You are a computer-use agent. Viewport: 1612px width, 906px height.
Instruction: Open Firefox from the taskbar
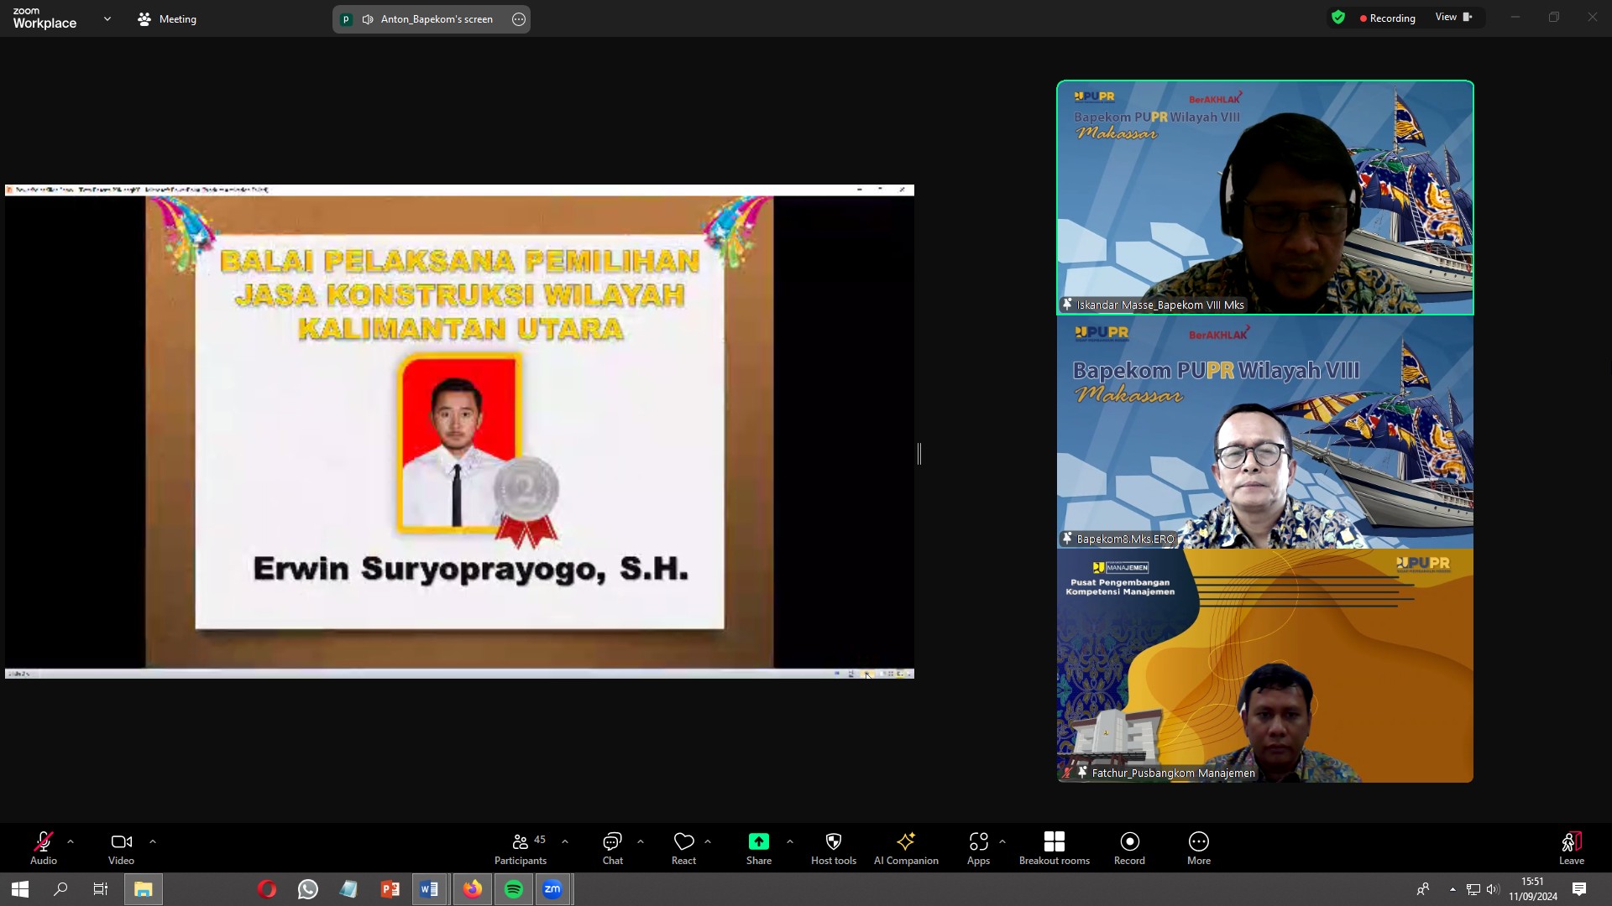[473, 889]
